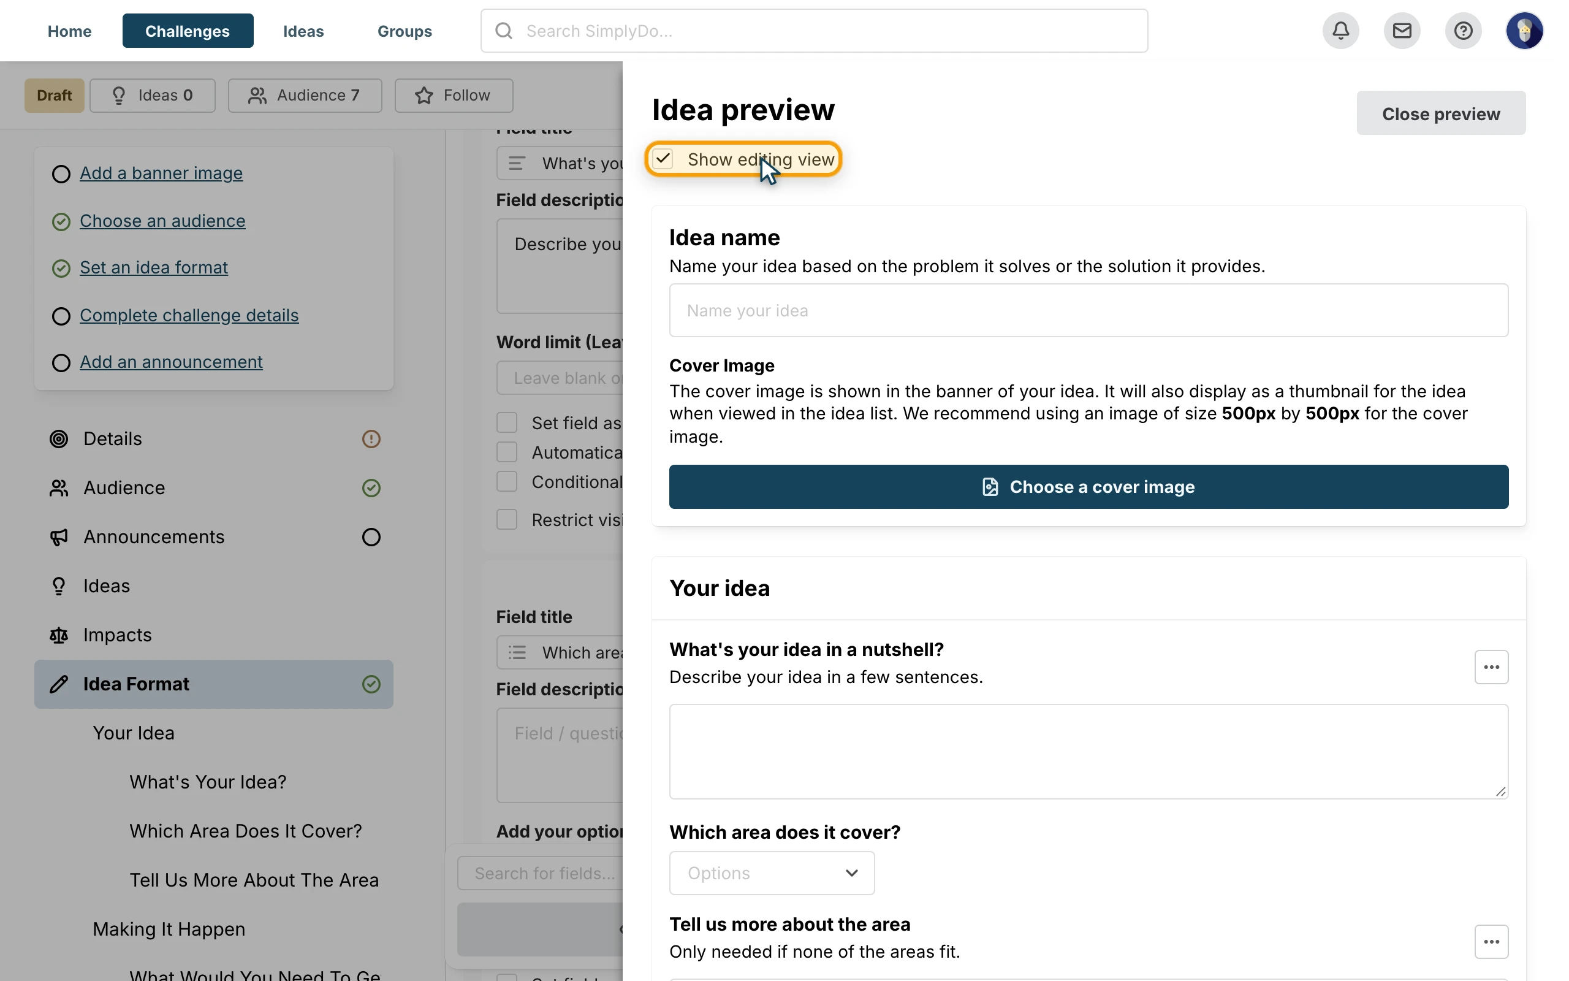Click the Details target icon in sidebar

point(59,439)
